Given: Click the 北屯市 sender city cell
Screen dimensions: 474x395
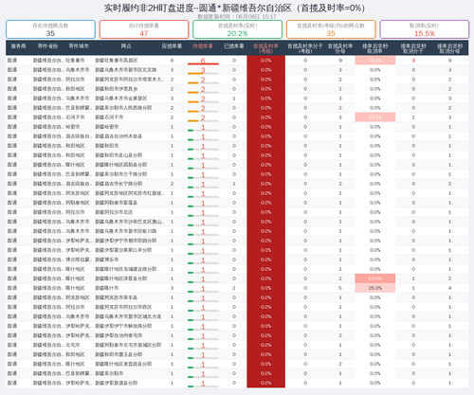Looking at the screenshot, I should click(x=73, y=345).
